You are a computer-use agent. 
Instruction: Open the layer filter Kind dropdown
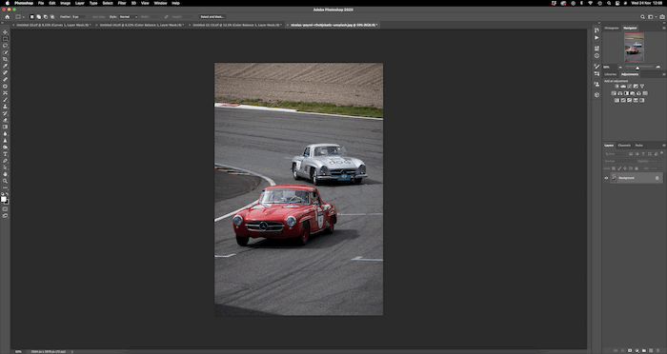[x=616, y=154]
